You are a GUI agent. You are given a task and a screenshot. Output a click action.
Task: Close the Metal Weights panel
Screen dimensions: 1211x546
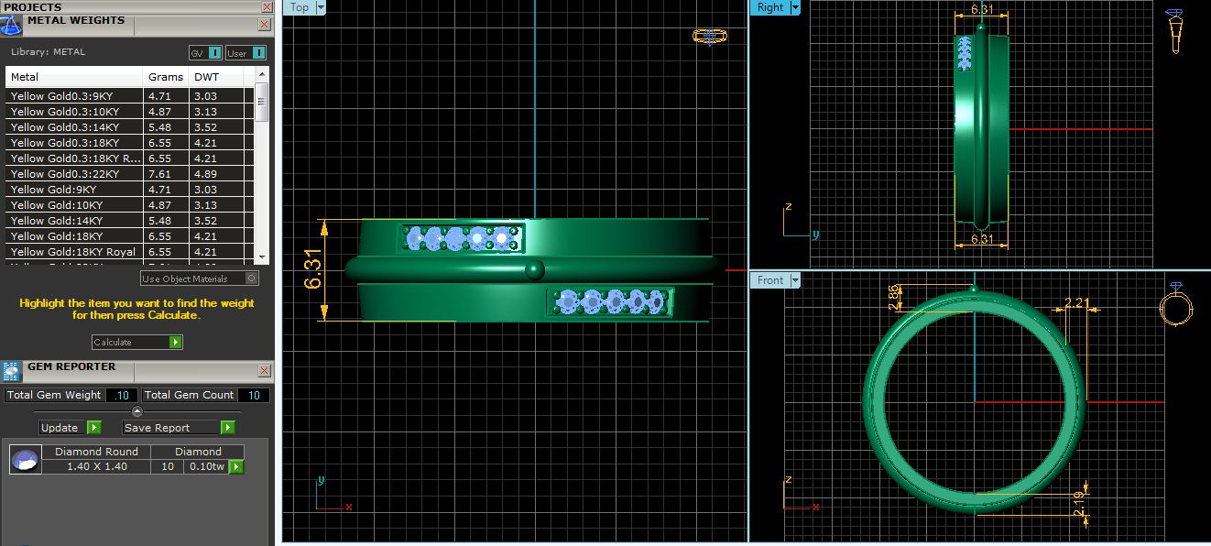266,22
